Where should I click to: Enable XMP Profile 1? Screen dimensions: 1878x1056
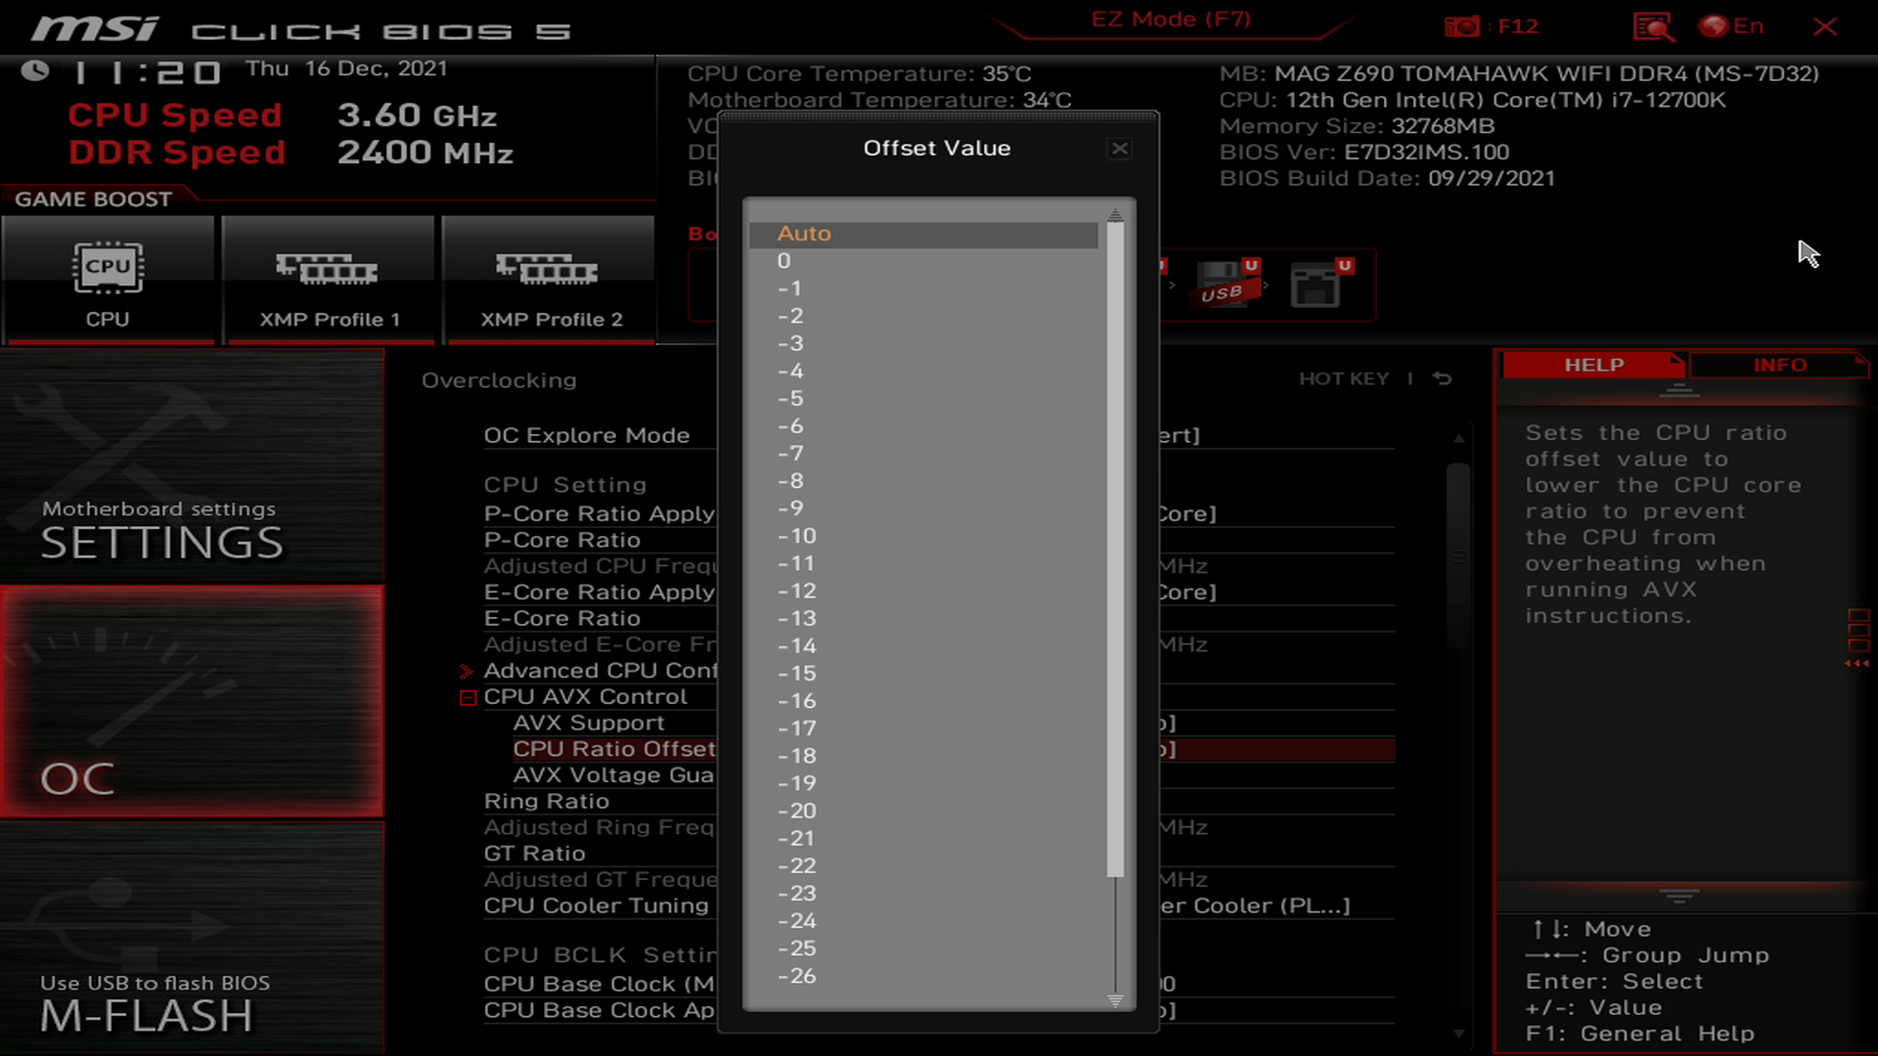tap(329, 281)
